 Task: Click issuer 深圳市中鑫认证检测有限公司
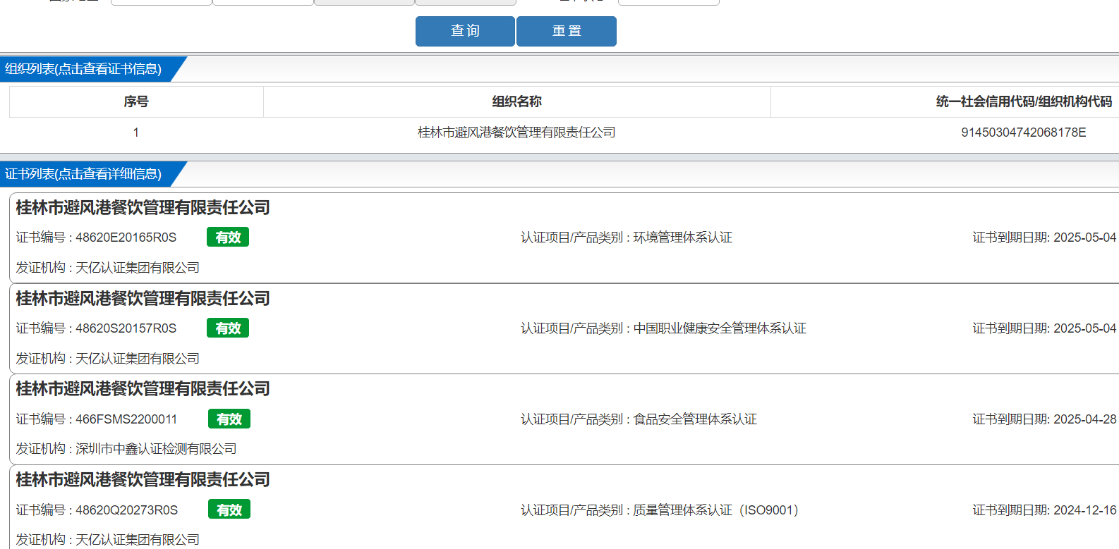156,449
